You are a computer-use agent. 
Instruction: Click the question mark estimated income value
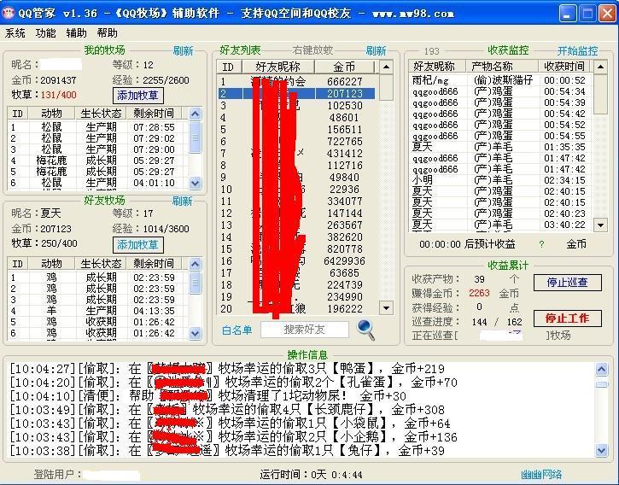(x=541, y=244)
